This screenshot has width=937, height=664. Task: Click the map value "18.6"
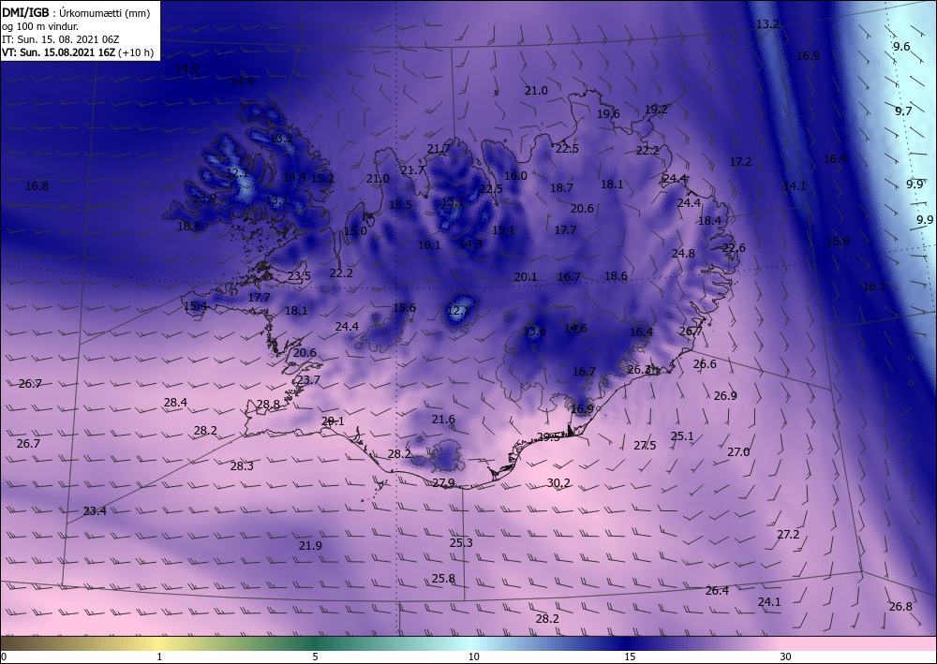pos(616,276)
